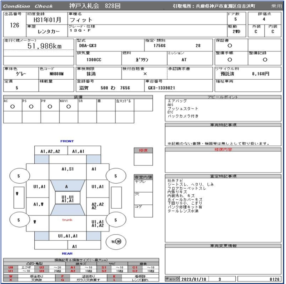This screenshot has width=286, height=284.
Task: Click the car history value レンタカー
Action: click(x=49, y=31)
